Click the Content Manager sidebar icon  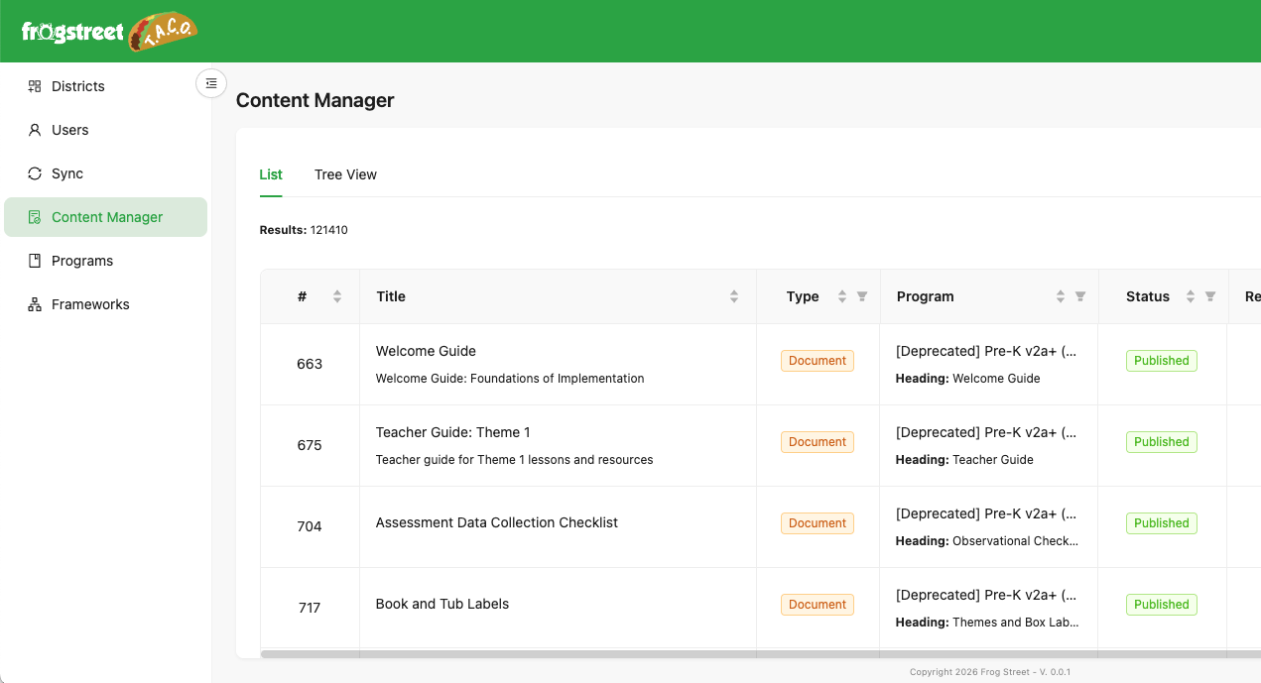(35, 217)
